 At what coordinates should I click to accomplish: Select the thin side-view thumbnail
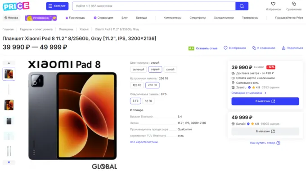[x=9, y=89]
